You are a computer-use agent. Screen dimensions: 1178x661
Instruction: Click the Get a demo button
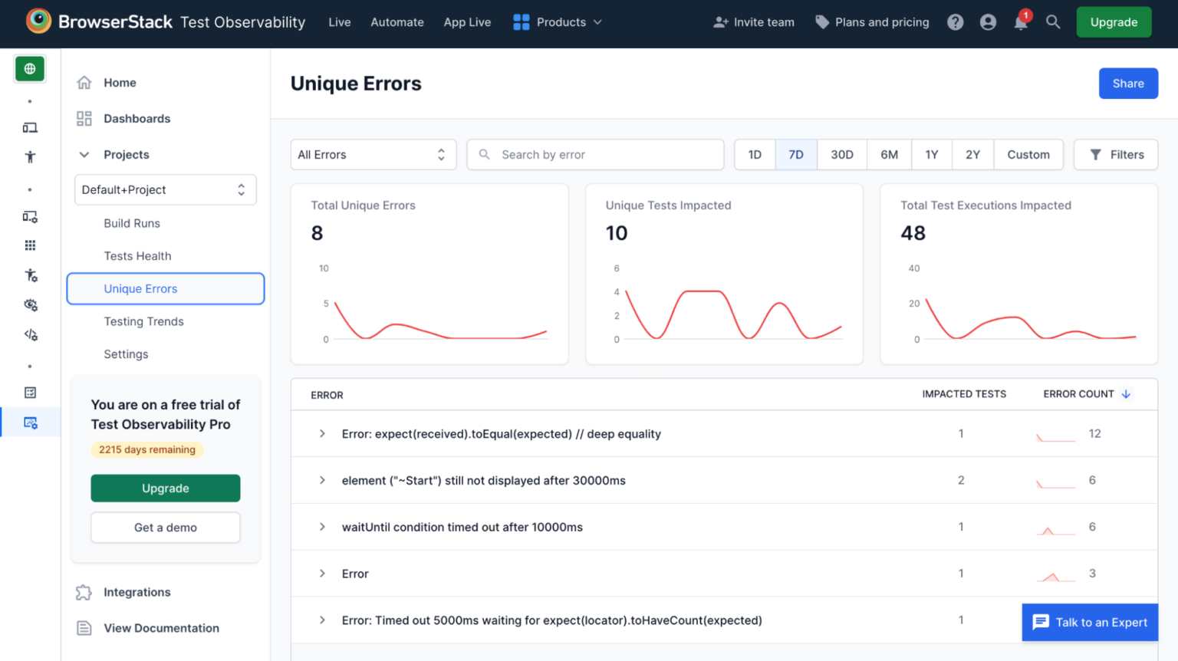pos(165,528)
